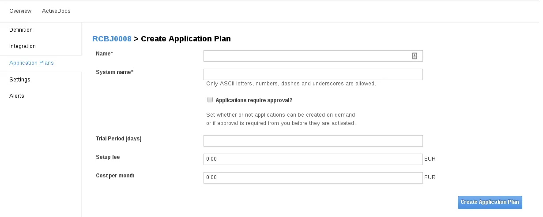Focus the Setup fee amount field
This screenshot has width=543, height=217.
[x=313, y=159]
